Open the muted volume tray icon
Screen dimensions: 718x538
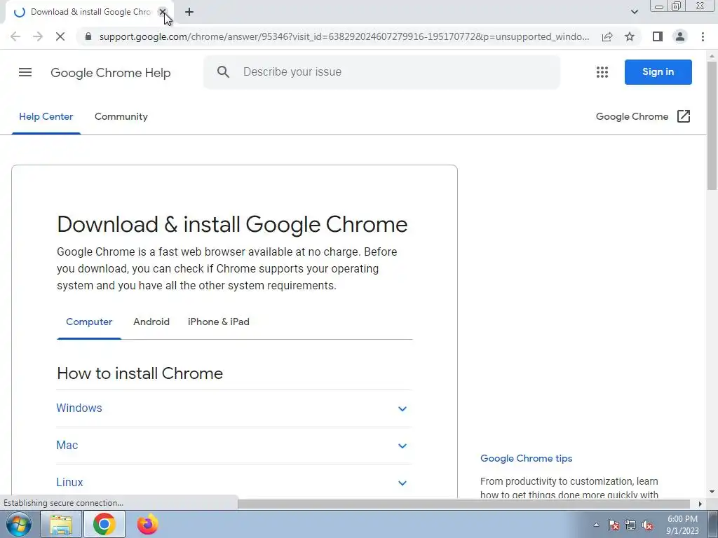point(647,525)
